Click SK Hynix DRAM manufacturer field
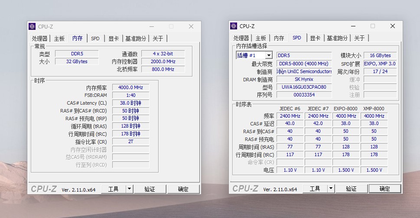Viewport: 420px width, 218px height. 304,79
